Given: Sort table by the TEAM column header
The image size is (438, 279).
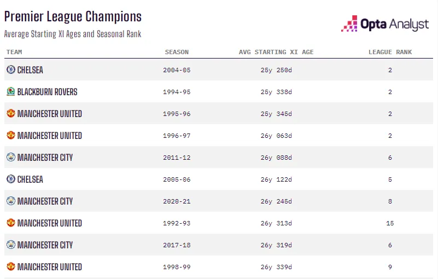Looking at the screenshot, I should 14,53.
